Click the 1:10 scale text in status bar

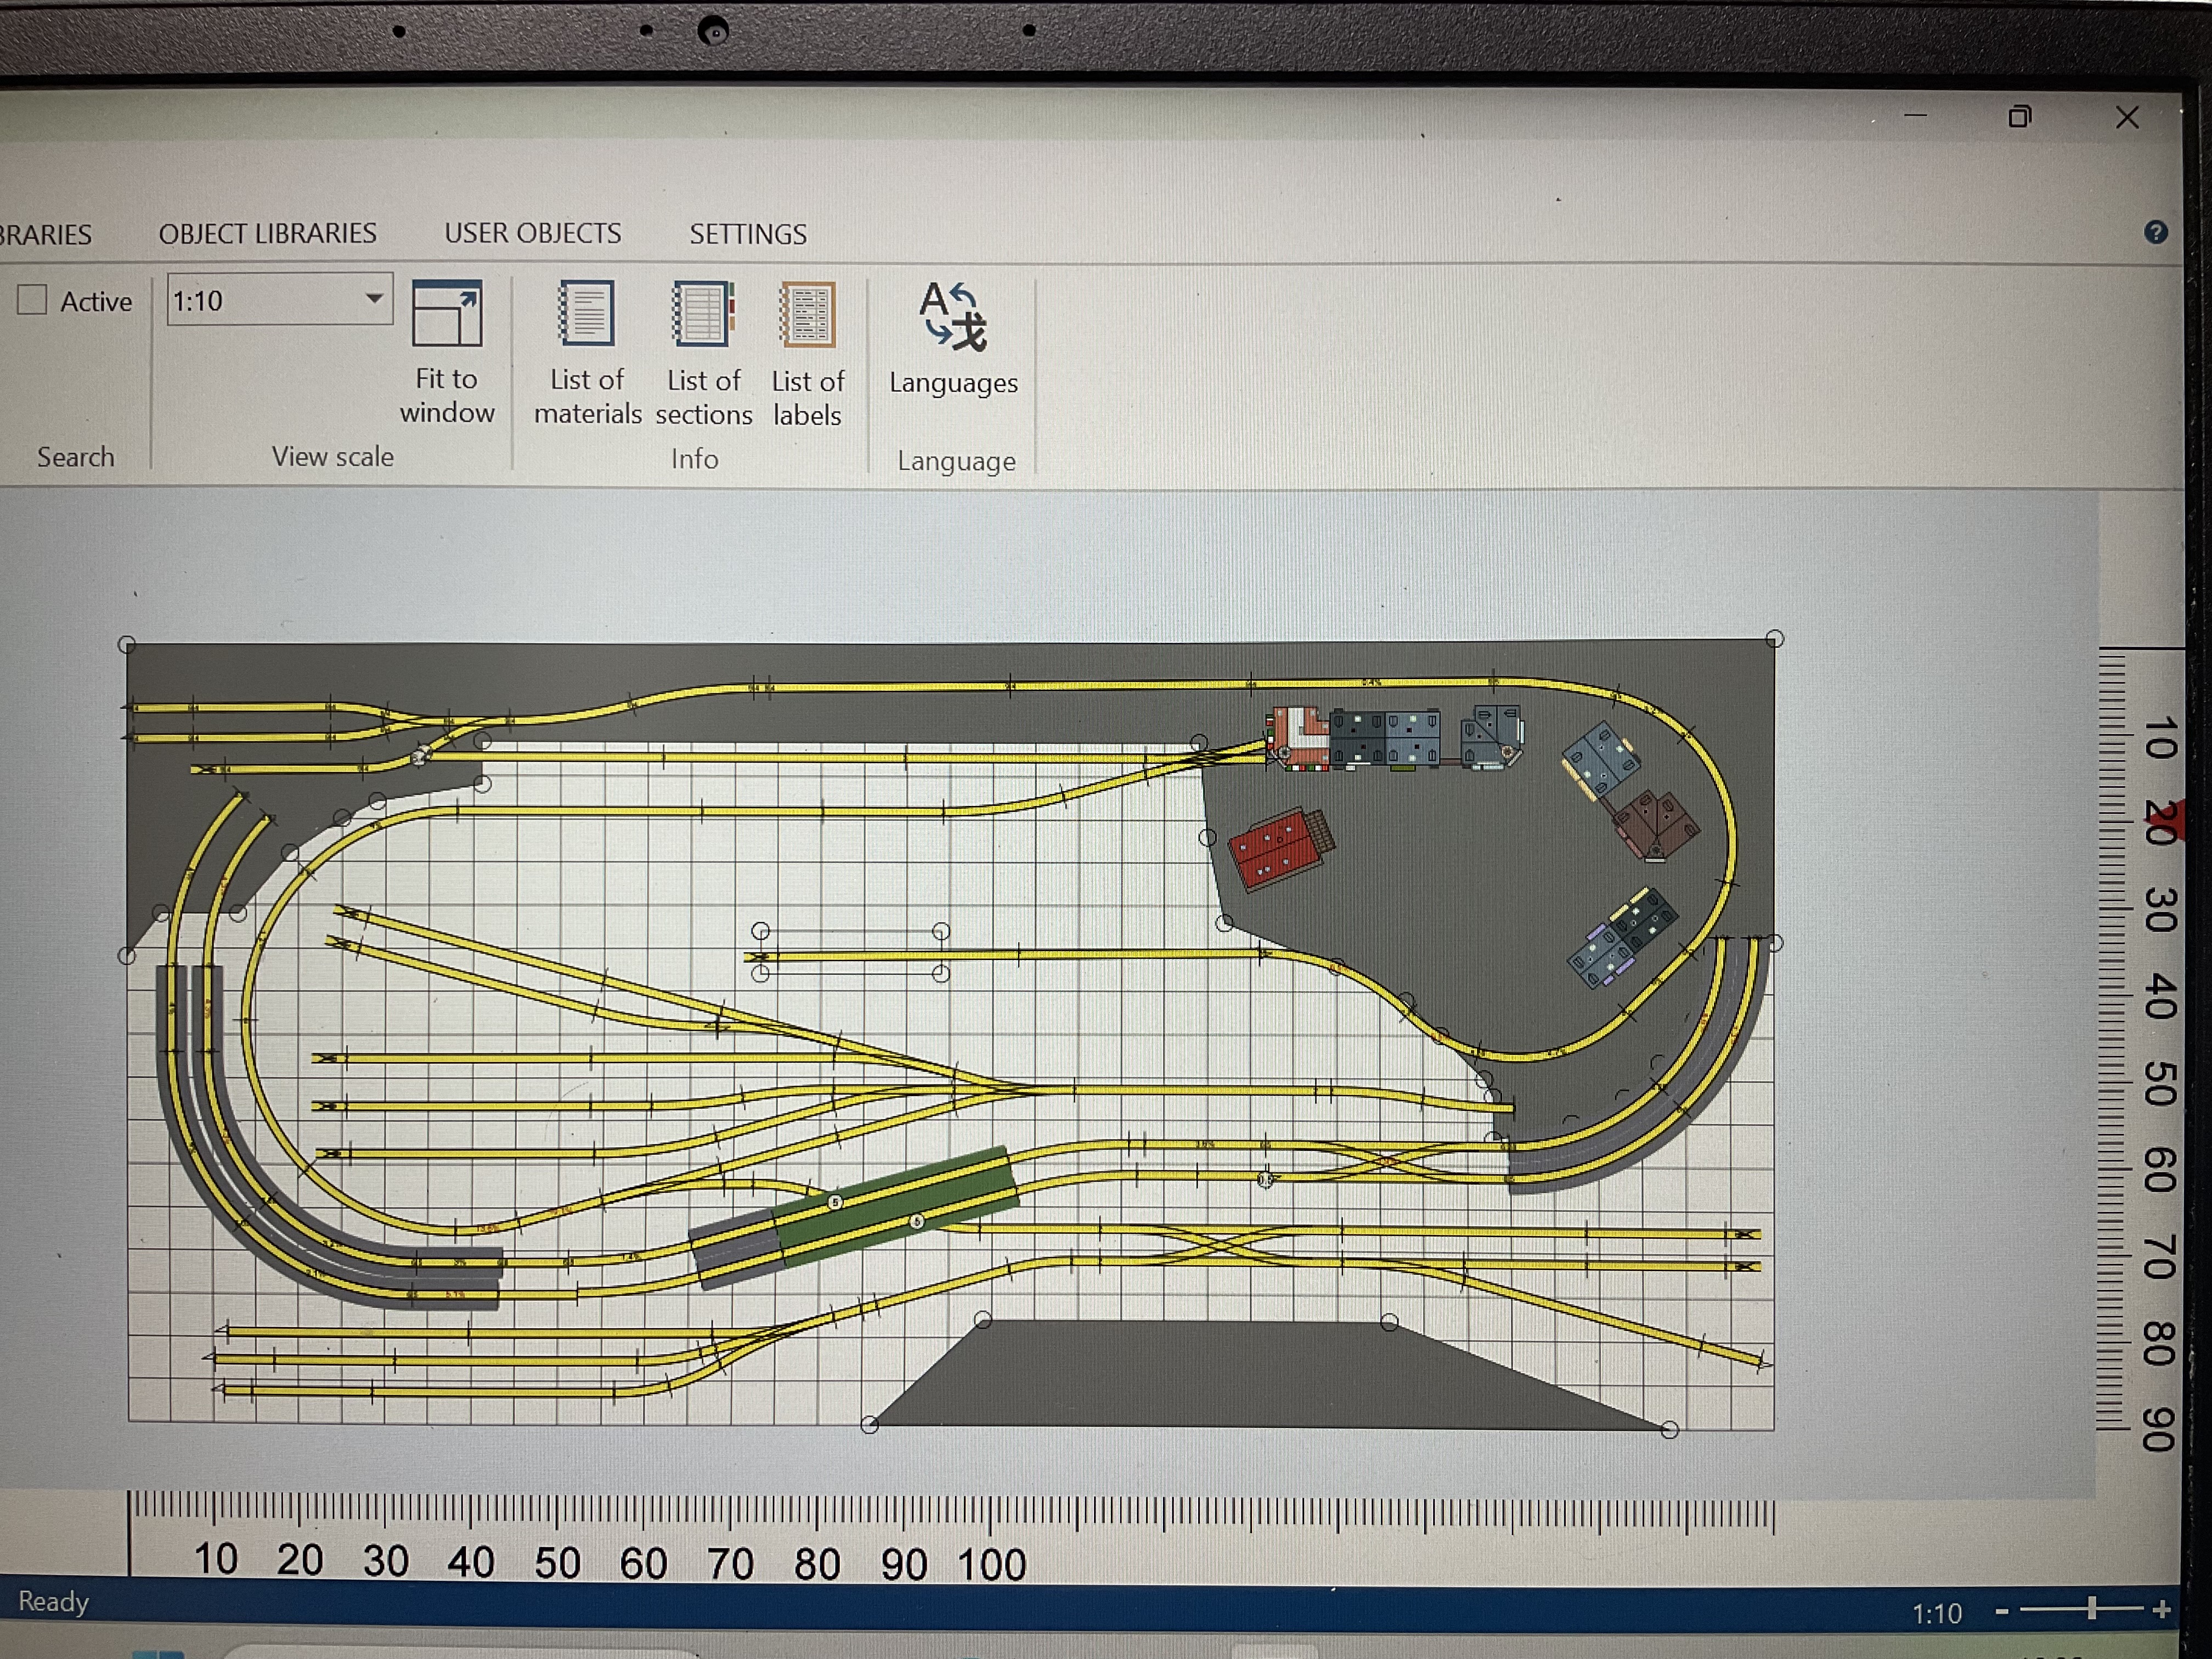(x=1937, y=1613)
